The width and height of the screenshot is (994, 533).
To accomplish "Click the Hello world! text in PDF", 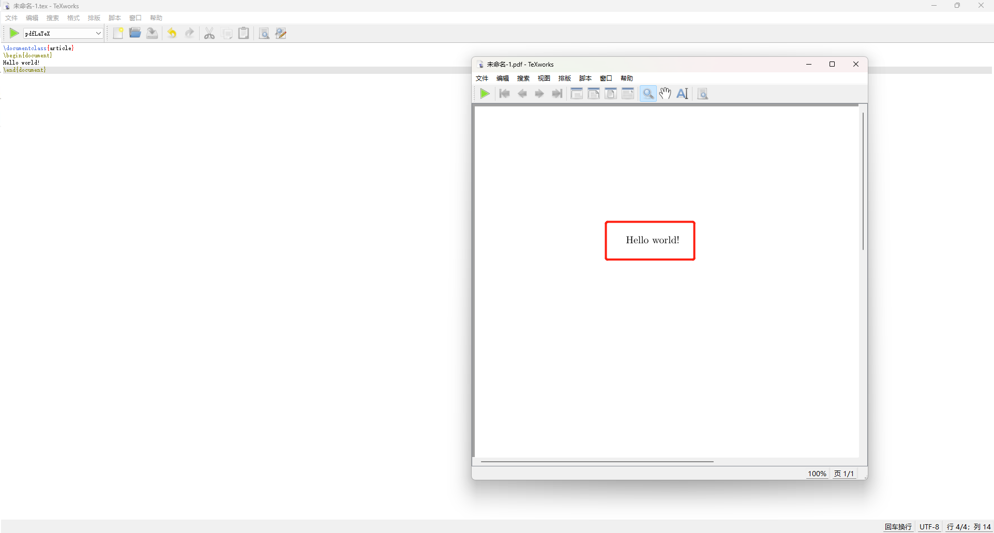I will coord(653,240).
